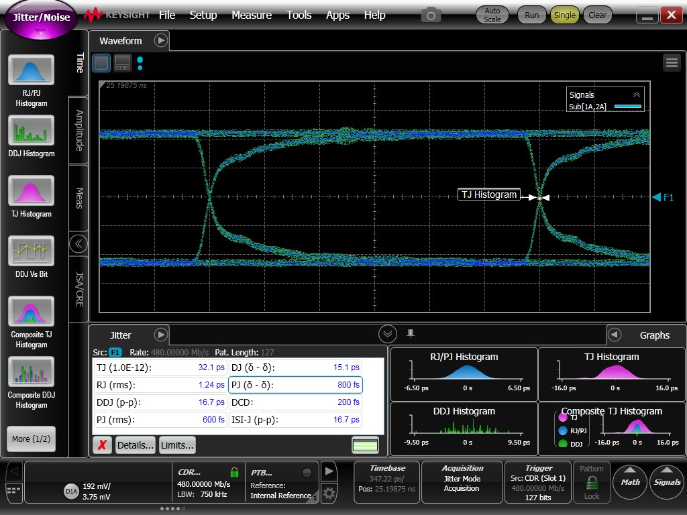This screenshot has height=515, width=687.
Task: Collapse the jitter results panel chevron
Action: pyautogui.click(x=387, y=334)
